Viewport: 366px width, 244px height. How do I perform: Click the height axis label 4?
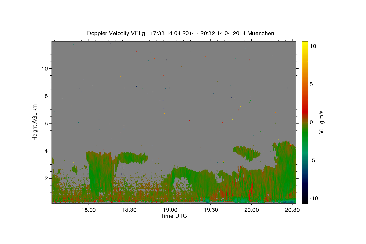point(46,151)
